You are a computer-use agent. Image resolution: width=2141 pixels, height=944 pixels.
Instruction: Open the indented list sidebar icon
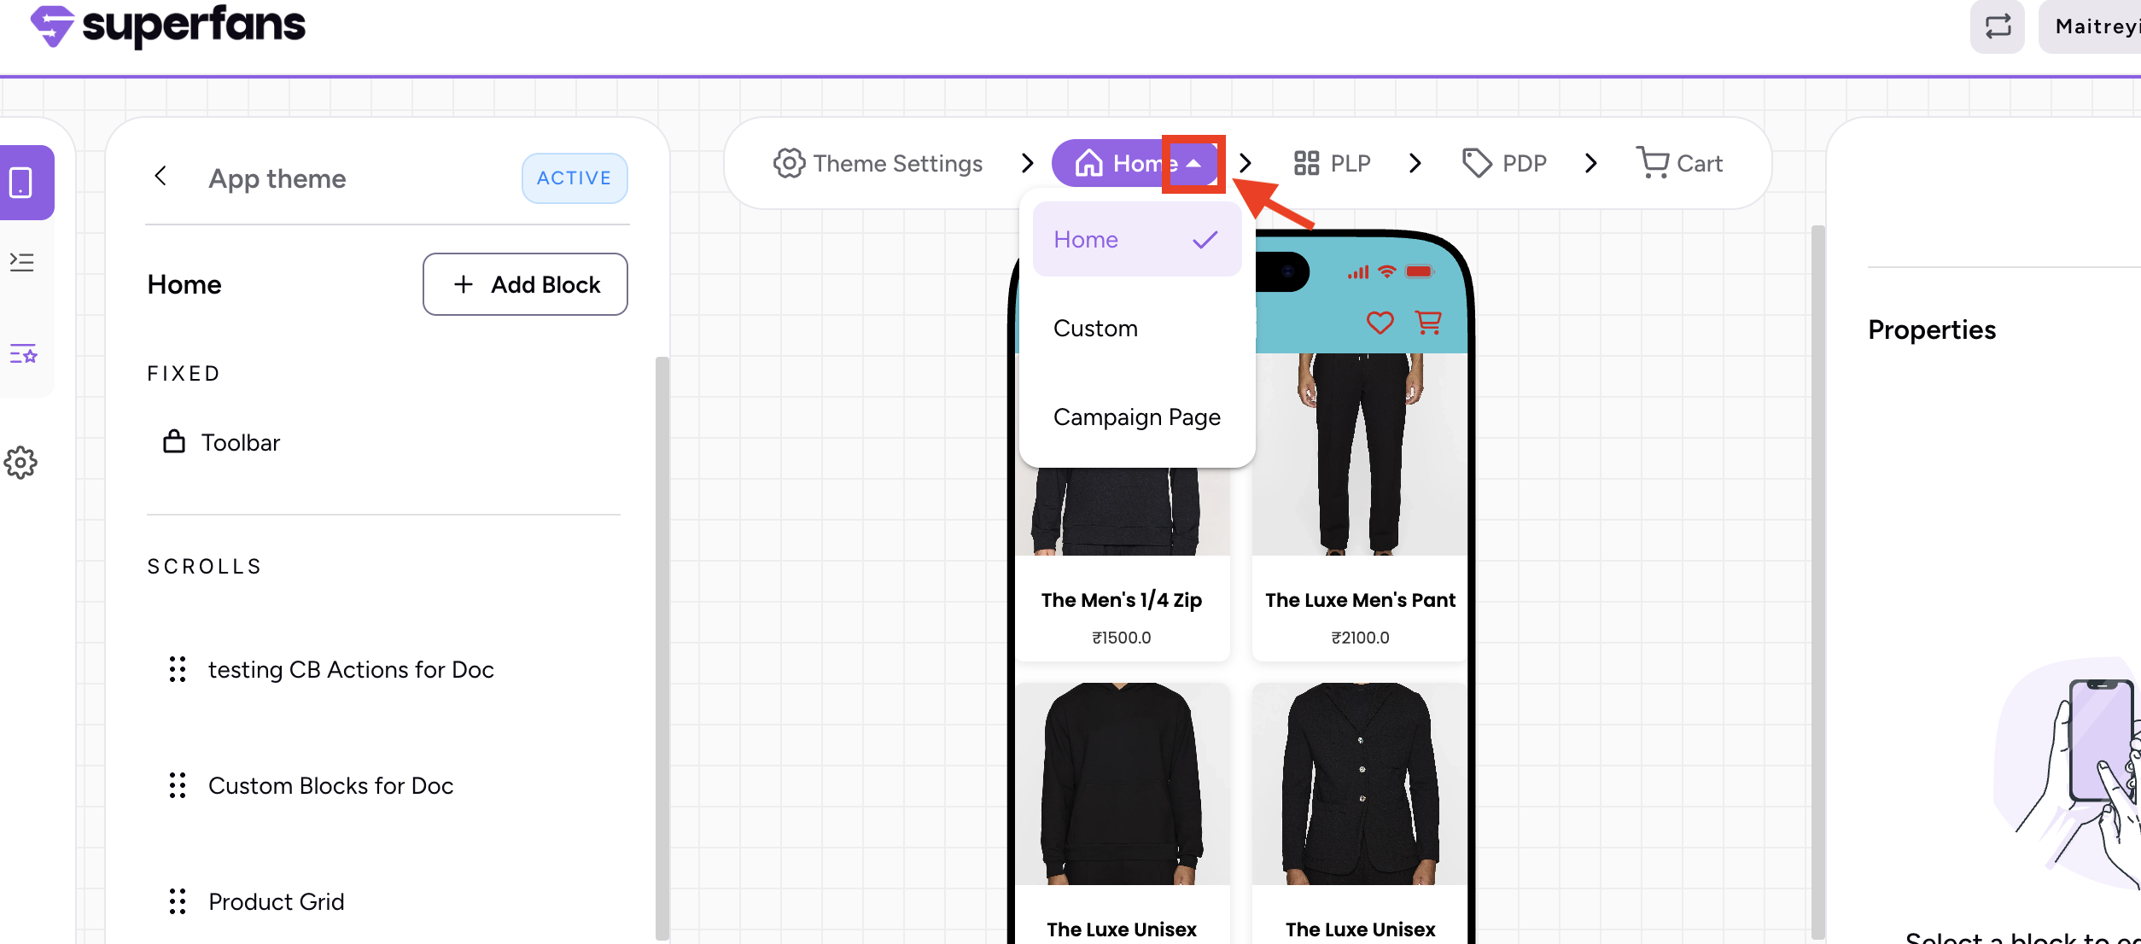21,261
